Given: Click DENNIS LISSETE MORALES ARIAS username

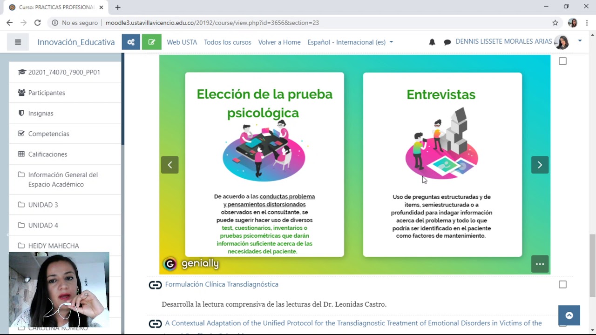Looking at the screenshot, I should coord(504,41).
